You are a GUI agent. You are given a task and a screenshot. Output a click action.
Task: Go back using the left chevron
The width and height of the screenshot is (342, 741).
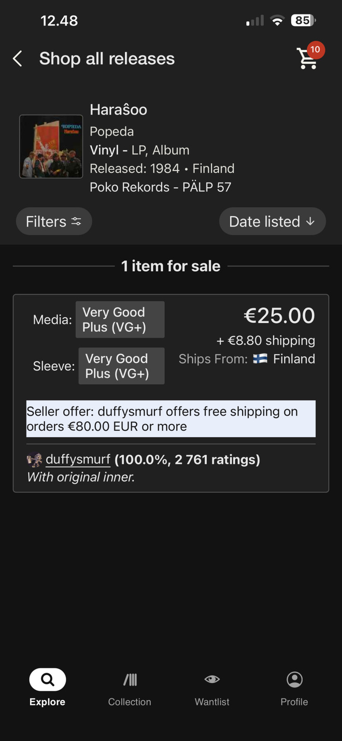(18, 59)
